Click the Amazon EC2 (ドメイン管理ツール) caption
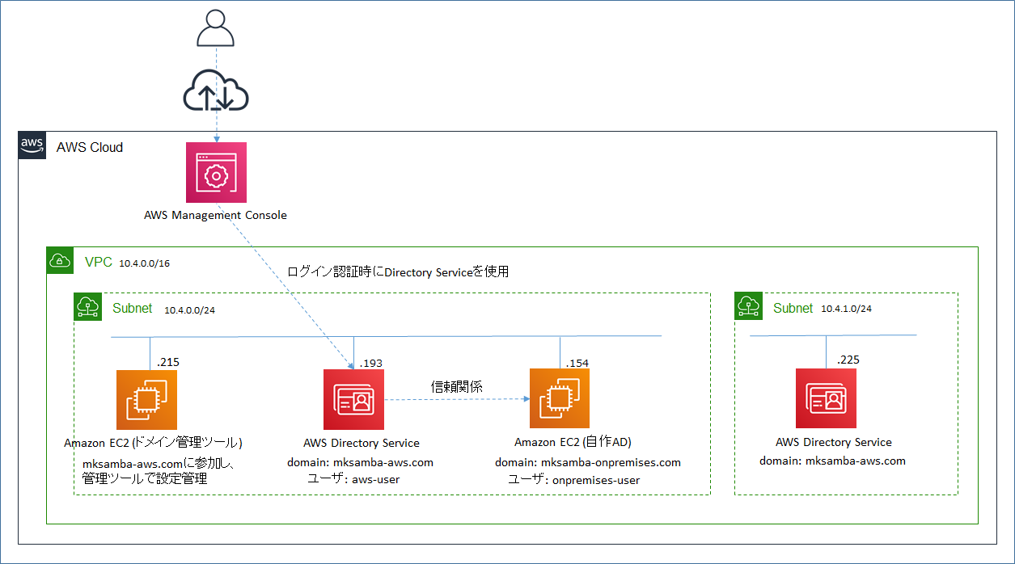The image size is (1015, 564). pyautogui.click(x=154, y=443)
